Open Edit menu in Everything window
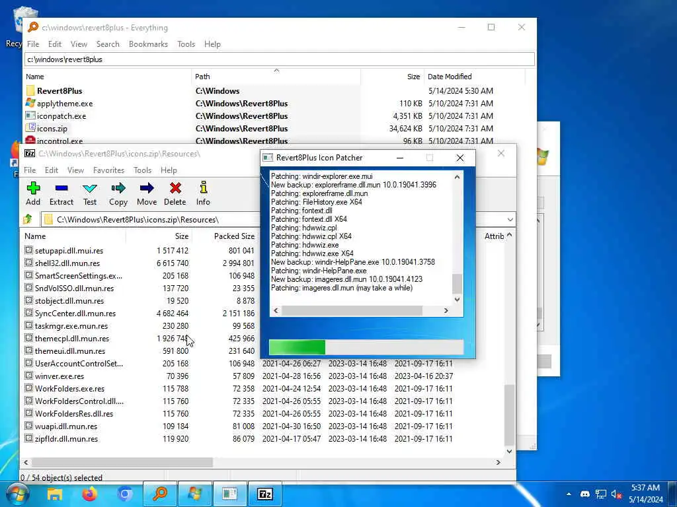Image resolution: width=677 pixels, height=507 pixels. click(x=54, y=44)
